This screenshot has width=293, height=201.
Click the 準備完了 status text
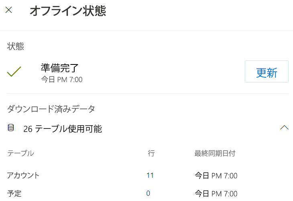click(x=60, y=68)
